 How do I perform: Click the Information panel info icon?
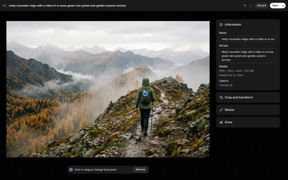pyautogui.click(x=221, y=25)
